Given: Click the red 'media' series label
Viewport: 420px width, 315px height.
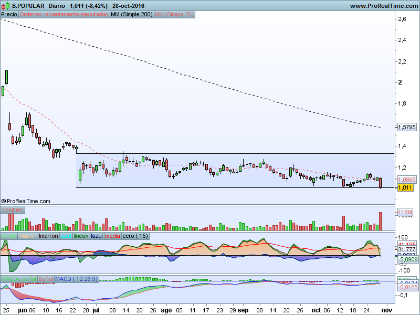Looking at the screenshot, I should pyautogui.click(x=112, y=236).
